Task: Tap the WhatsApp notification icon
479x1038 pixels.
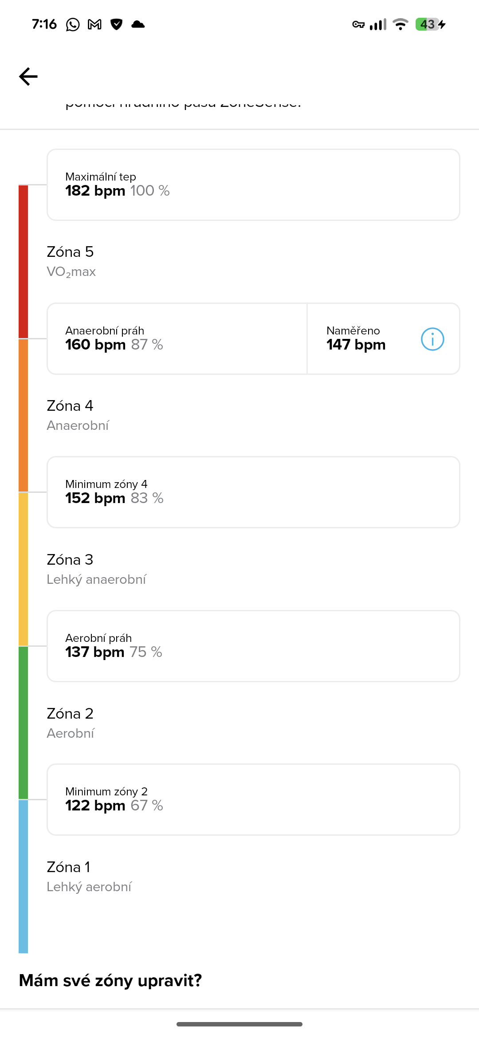Action: 73,24
